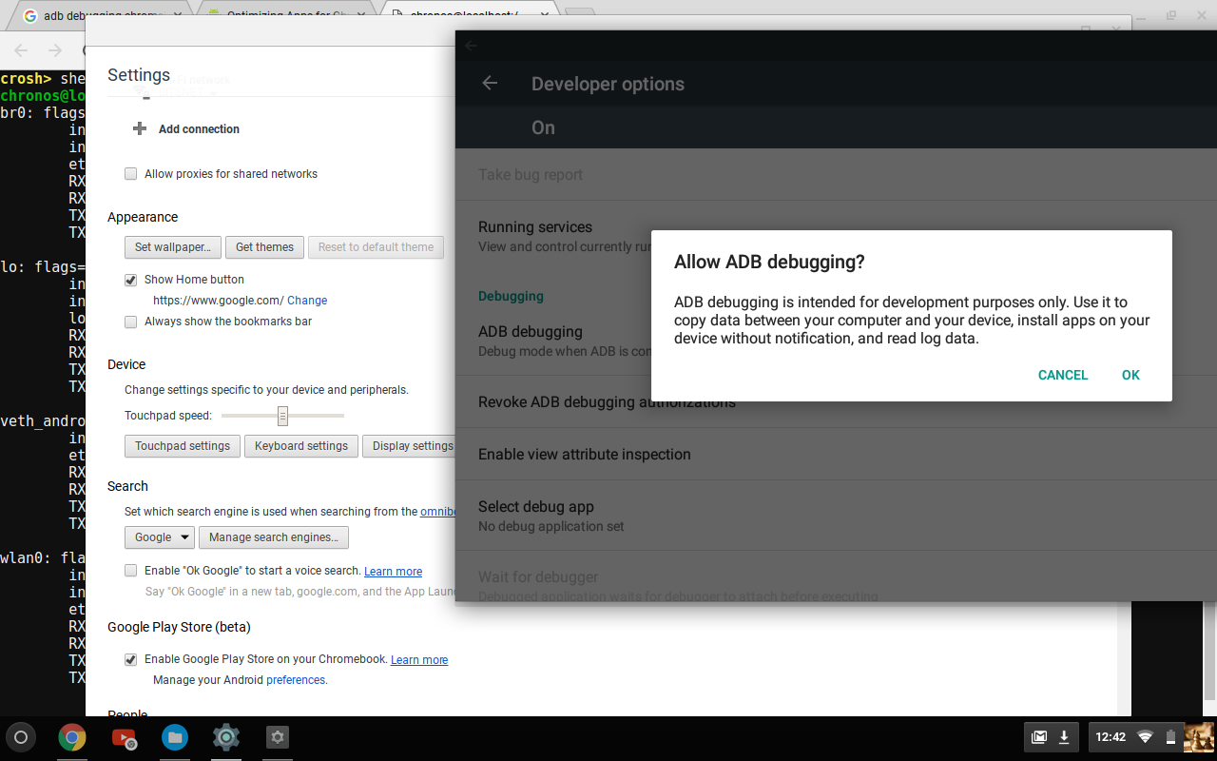Launch Chrome from the shelf
The image size is (1217, 761).
click(x=72, y=736)
